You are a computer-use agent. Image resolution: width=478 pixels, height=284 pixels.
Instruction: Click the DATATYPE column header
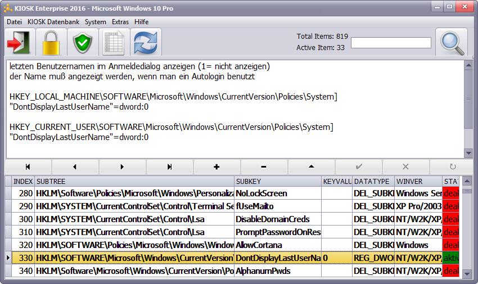[x=373, y=181]
